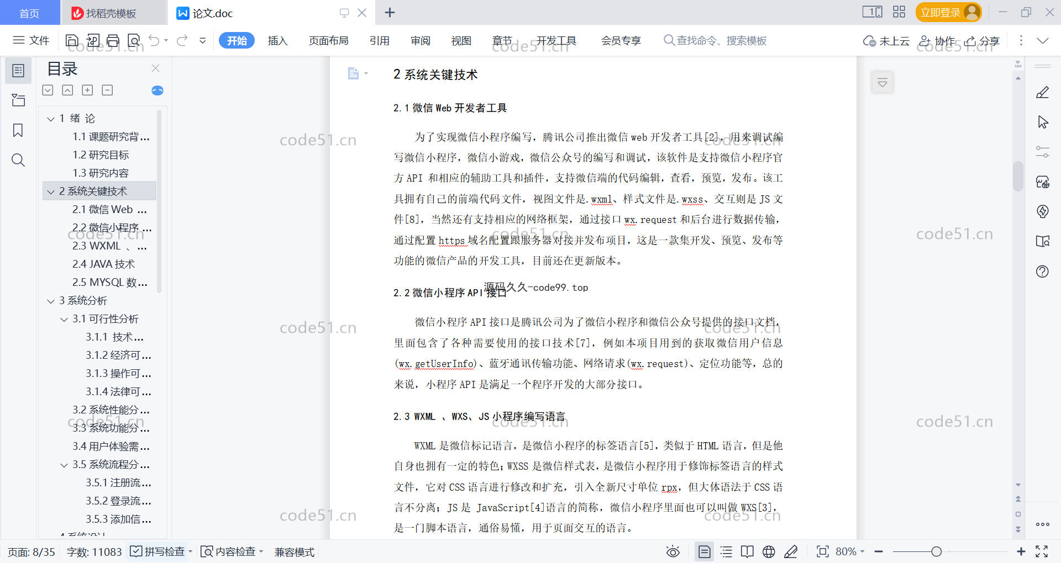The image size is (1061, 563).
Task: Switch to the 首页 tab
Action: 29,13
